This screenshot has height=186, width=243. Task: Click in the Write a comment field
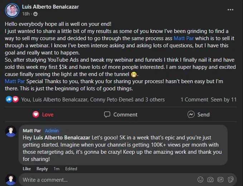point(107,180)
